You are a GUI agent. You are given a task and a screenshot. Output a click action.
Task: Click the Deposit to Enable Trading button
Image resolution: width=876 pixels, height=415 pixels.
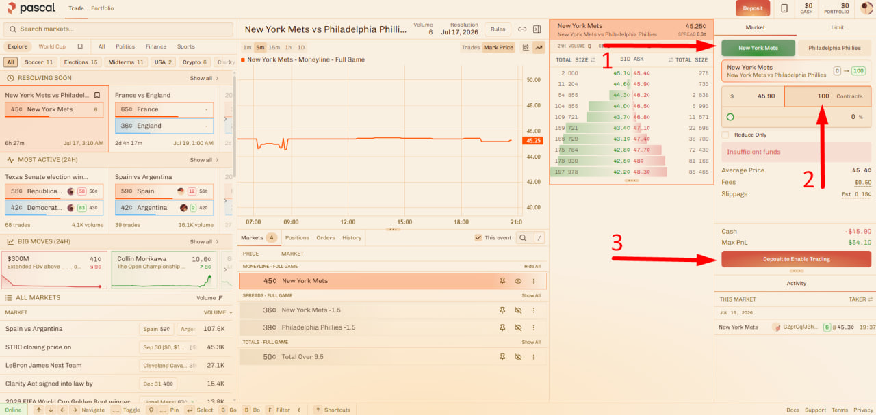point(796,259)
